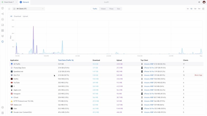Open the UniFi Devices icon in the sidebar

[2, 19]
